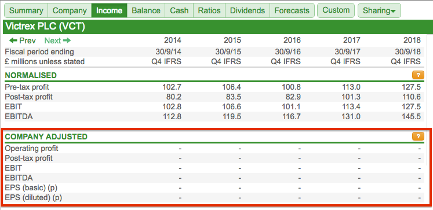This screenshot has width=433, height=210.
Task: Open help icon for NORMALISED section
Action: click(418, 75)
